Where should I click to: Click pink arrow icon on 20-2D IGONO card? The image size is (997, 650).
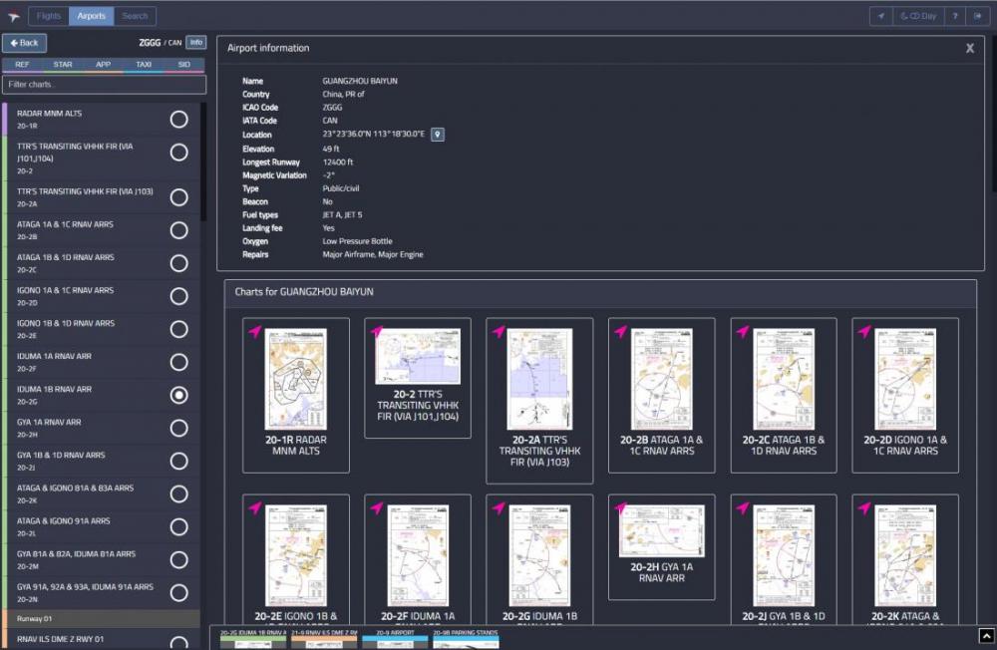[x=864, y=331]
